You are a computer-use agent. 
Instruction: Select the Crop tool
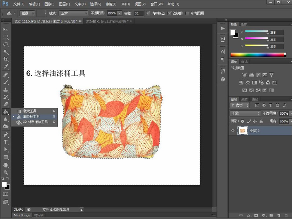pyautogui.click(x=6, y=59)
